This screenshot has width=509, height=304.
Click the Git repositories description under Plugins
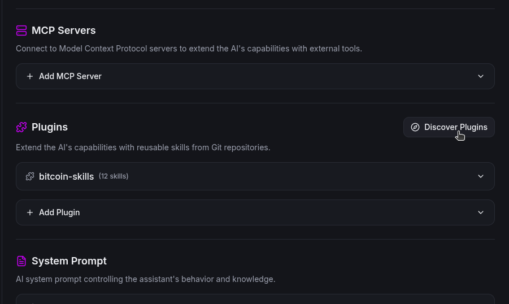point(143,147)
